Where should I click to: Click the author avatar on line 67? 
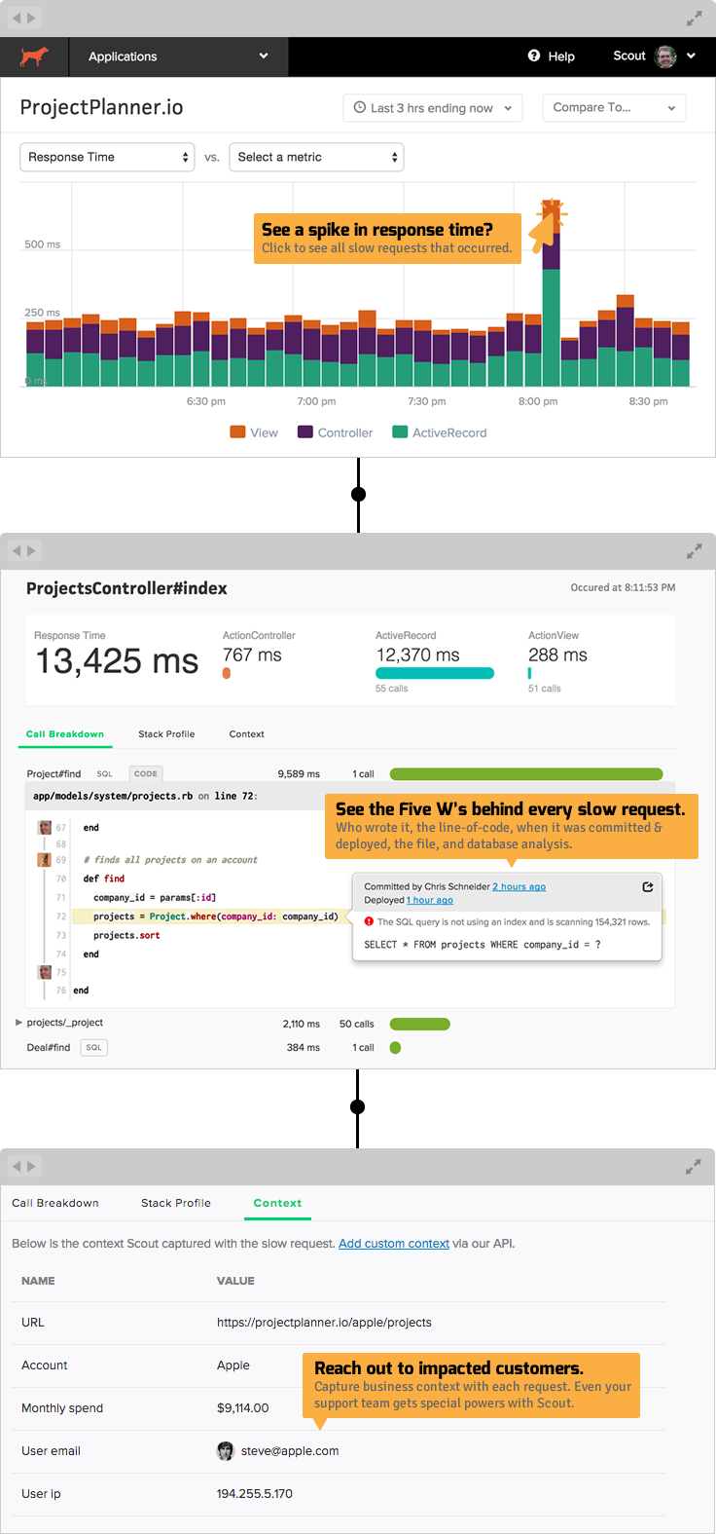tap(45, 828)
